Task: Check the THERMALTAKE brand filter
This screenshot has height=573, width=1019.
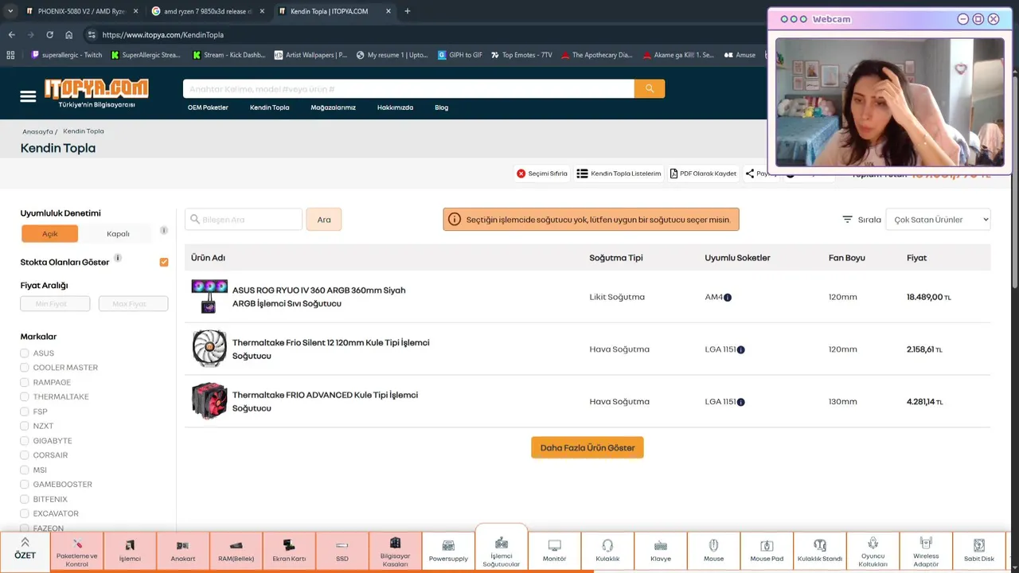Action: click(25, 397)
